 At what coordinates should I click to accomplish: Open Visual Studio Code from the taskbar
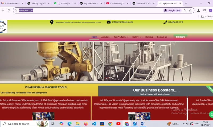[x=94, y=124]
